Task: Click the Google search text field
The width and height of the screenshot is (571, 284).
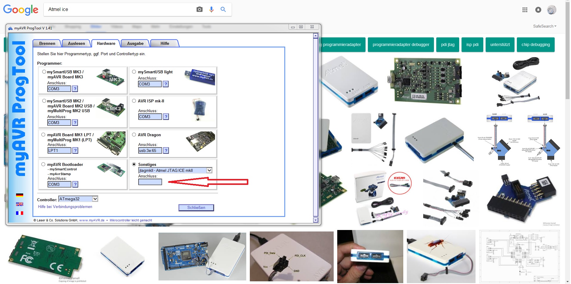Action: pos(119,9)
